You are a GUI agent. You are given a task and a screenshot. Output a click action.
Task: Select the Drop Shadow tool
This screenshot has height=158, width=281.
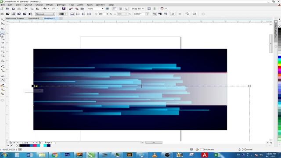(x=3, y=76)
